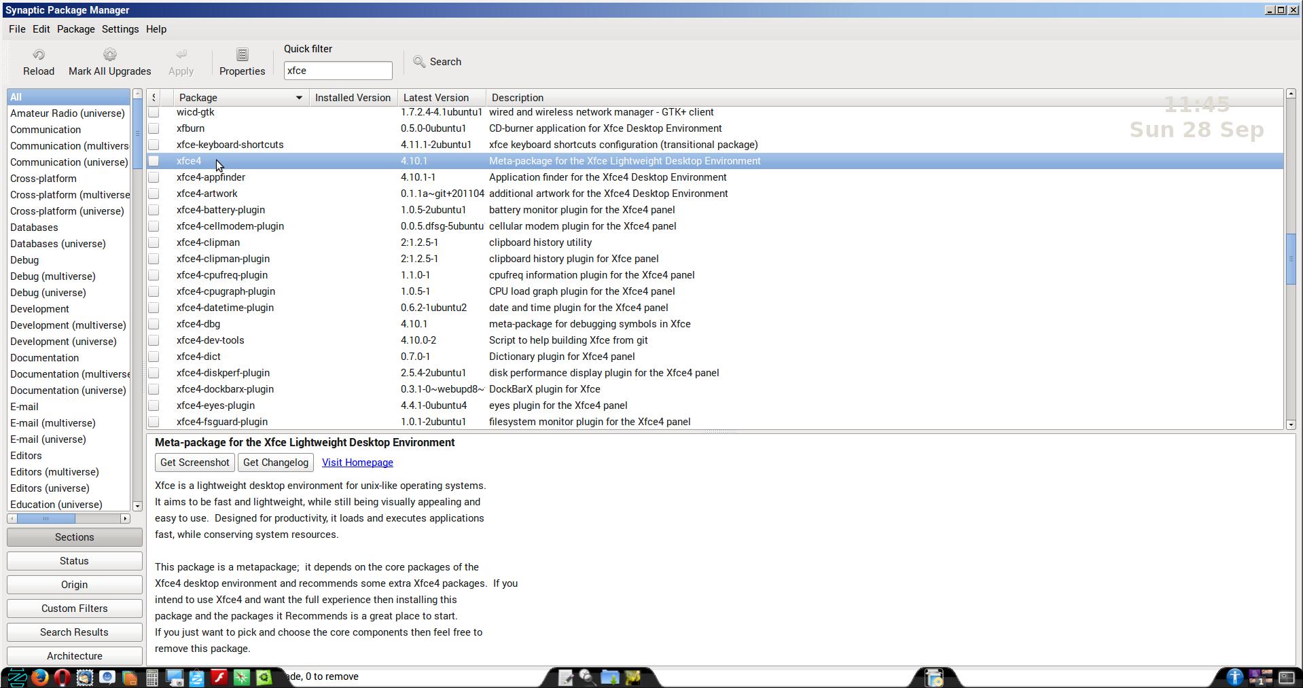Open the blue shopping bag store icon
Viewport: 1303px width, 688px height.
pos(196,677)
